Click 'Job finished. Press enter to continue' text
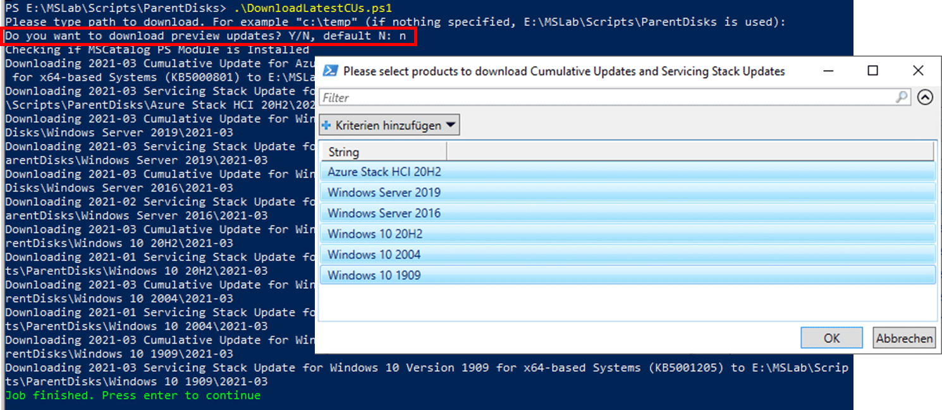This screenshot has width=942, height=410. tap(133, 395)
